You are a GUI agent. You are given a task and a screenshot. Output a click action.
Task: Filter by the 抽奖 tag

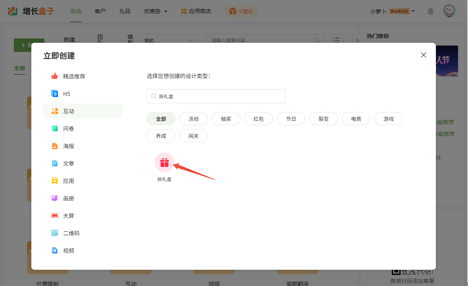(226, 119)
